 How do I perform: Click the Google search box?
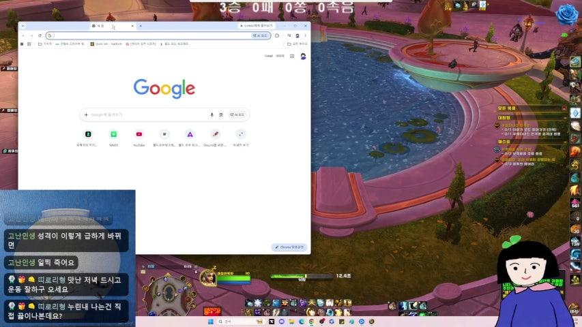point(164,115)
